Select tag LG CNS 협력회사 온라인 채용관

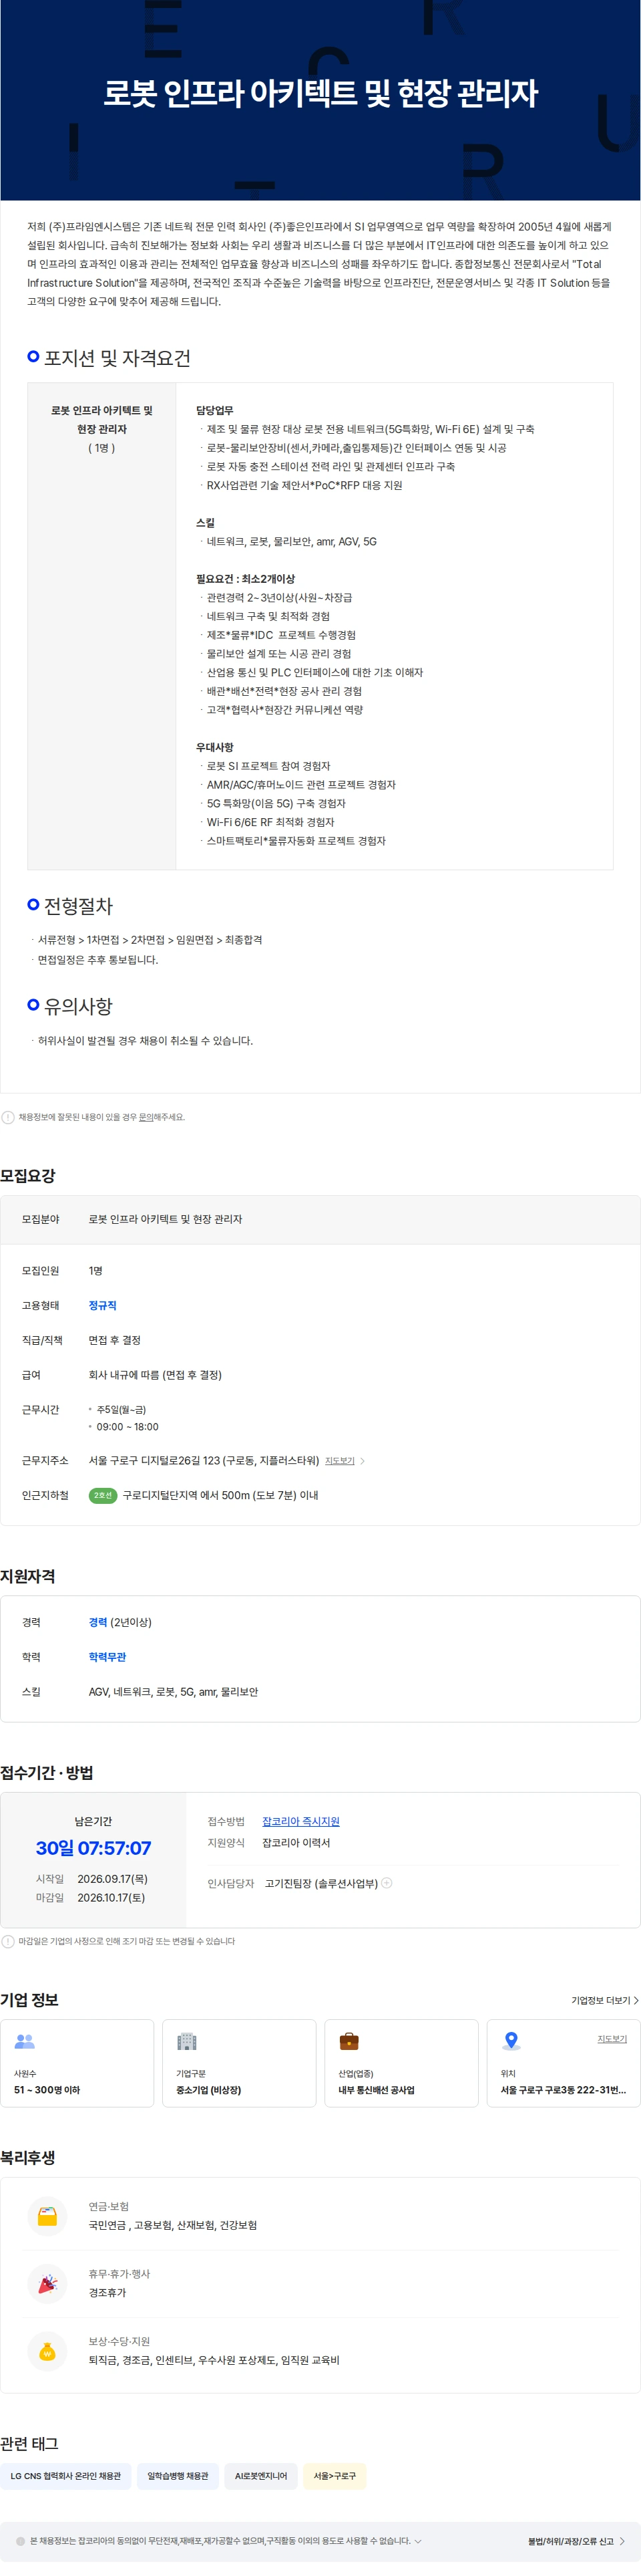coord(66,2476)
